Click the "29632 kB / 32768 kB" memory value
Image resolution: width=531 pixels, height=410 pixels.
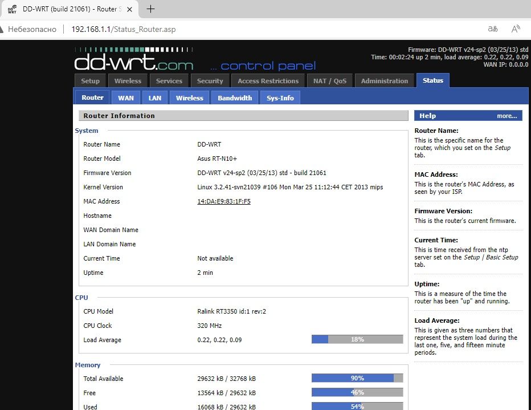click(227, 379)
